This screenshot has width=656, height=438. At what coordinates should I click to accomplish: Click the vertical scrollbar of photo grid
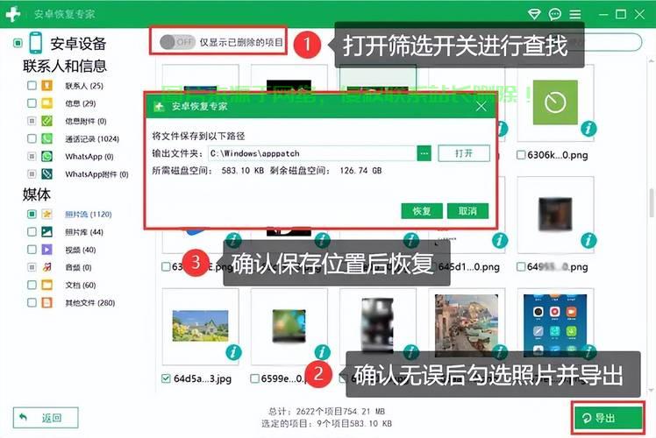point(652,203)
